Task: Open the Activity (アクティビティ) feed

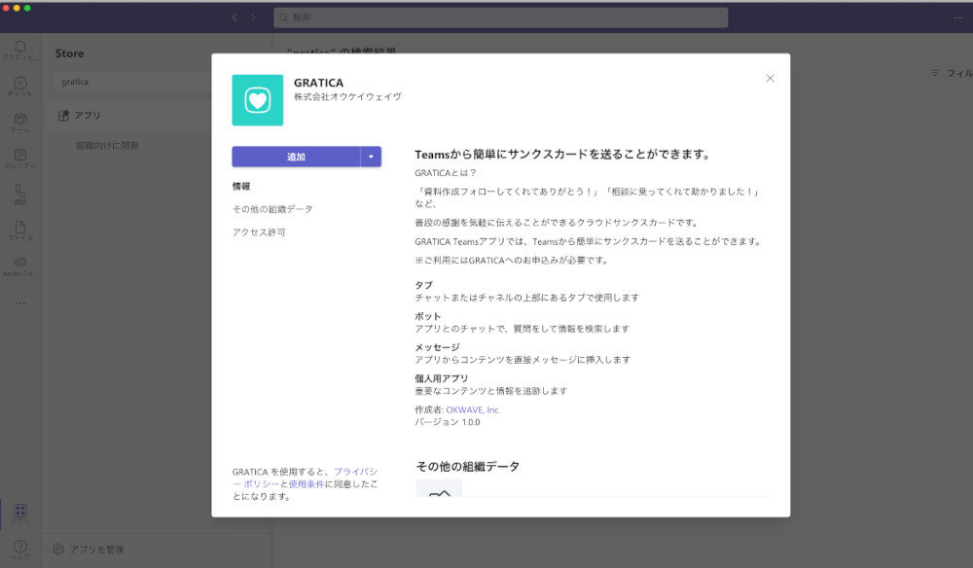Action: 19,46
